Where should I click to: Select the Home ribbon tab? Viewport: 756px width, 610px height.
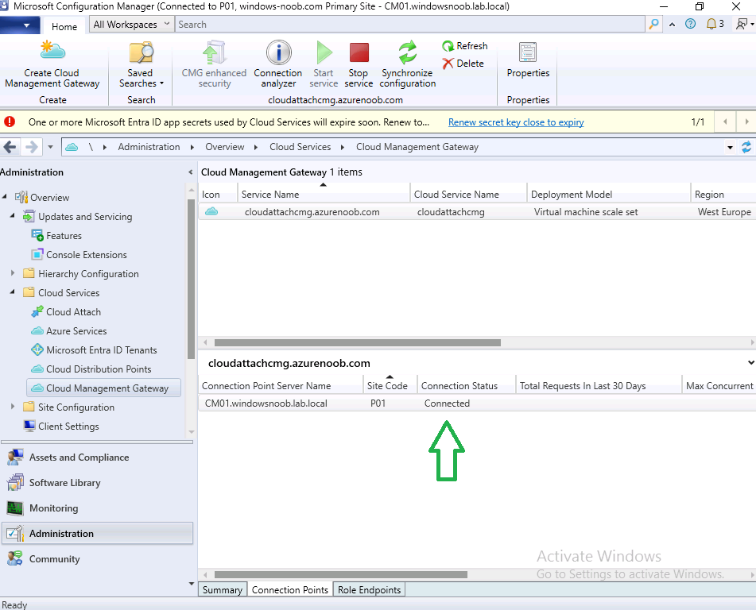[64, 26]
